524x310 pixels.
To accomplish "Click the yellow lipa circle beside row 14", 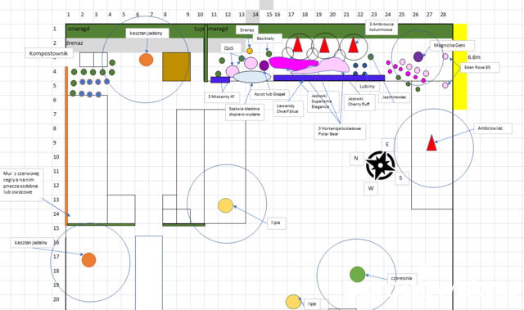I will click(x=226, y=205).
